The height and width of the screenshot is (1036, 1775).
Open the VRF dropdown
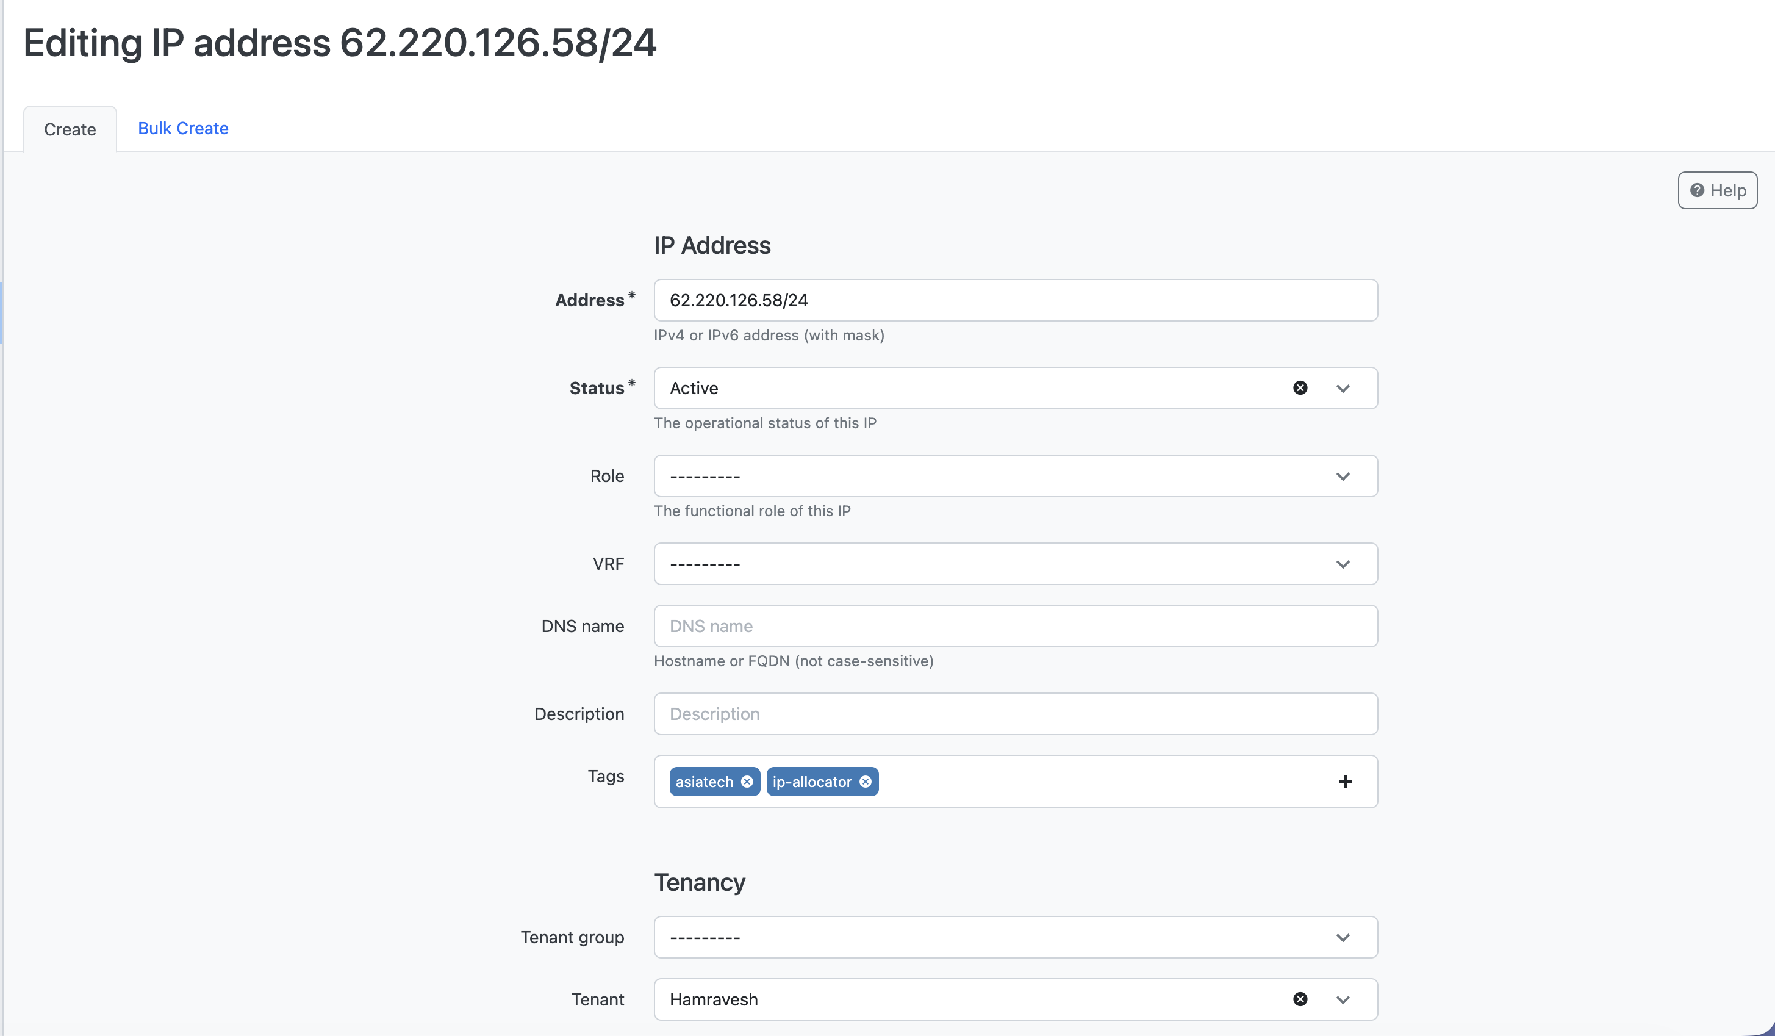pyautogui.click(x=1015, y=564)
